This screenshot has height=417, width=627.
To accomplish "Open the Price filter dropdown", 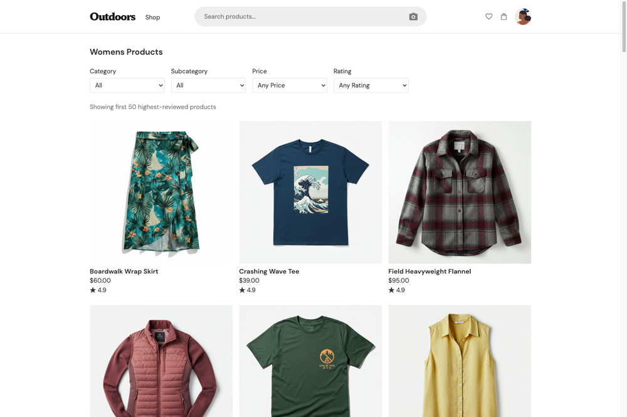I will 290,85.
